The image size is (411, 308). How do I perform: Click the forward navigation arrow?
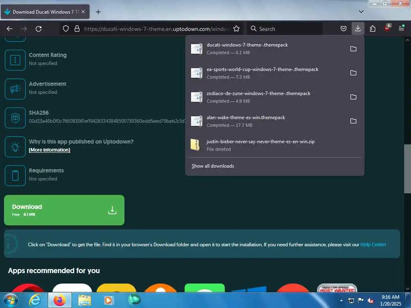24,29
